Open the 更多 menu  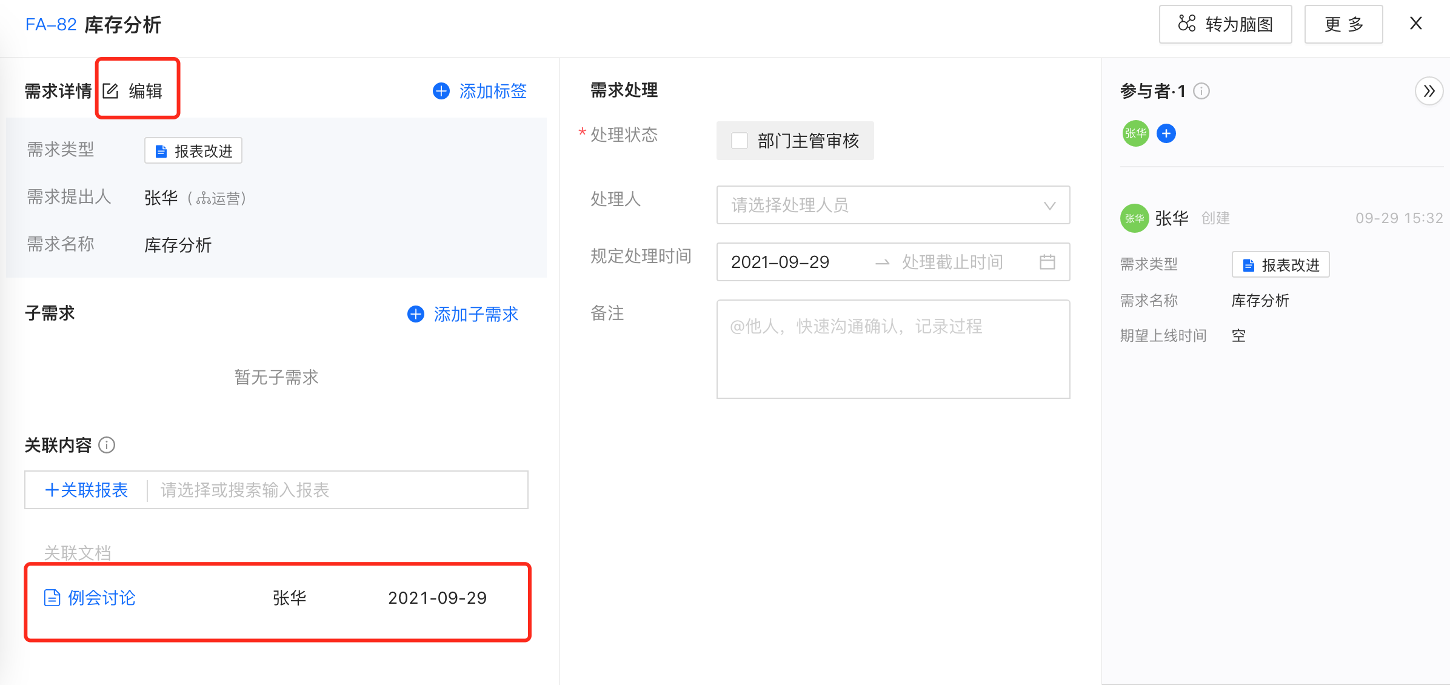(x=1343, y=25)
